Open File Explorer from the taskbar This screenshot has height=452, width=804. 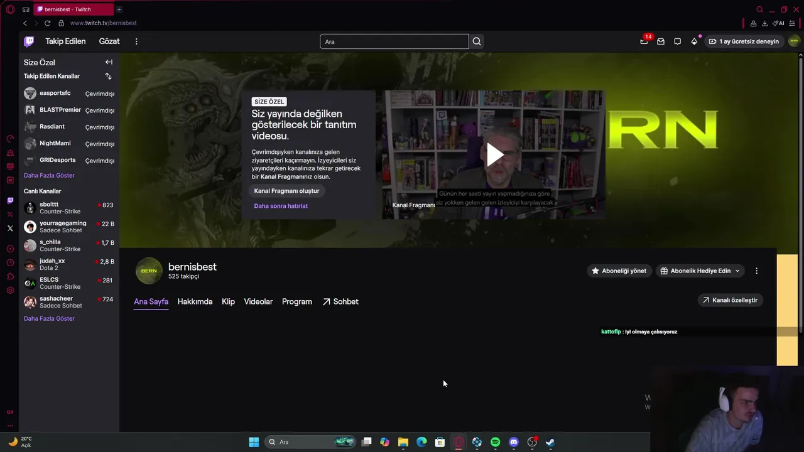[x=403, y=442]
